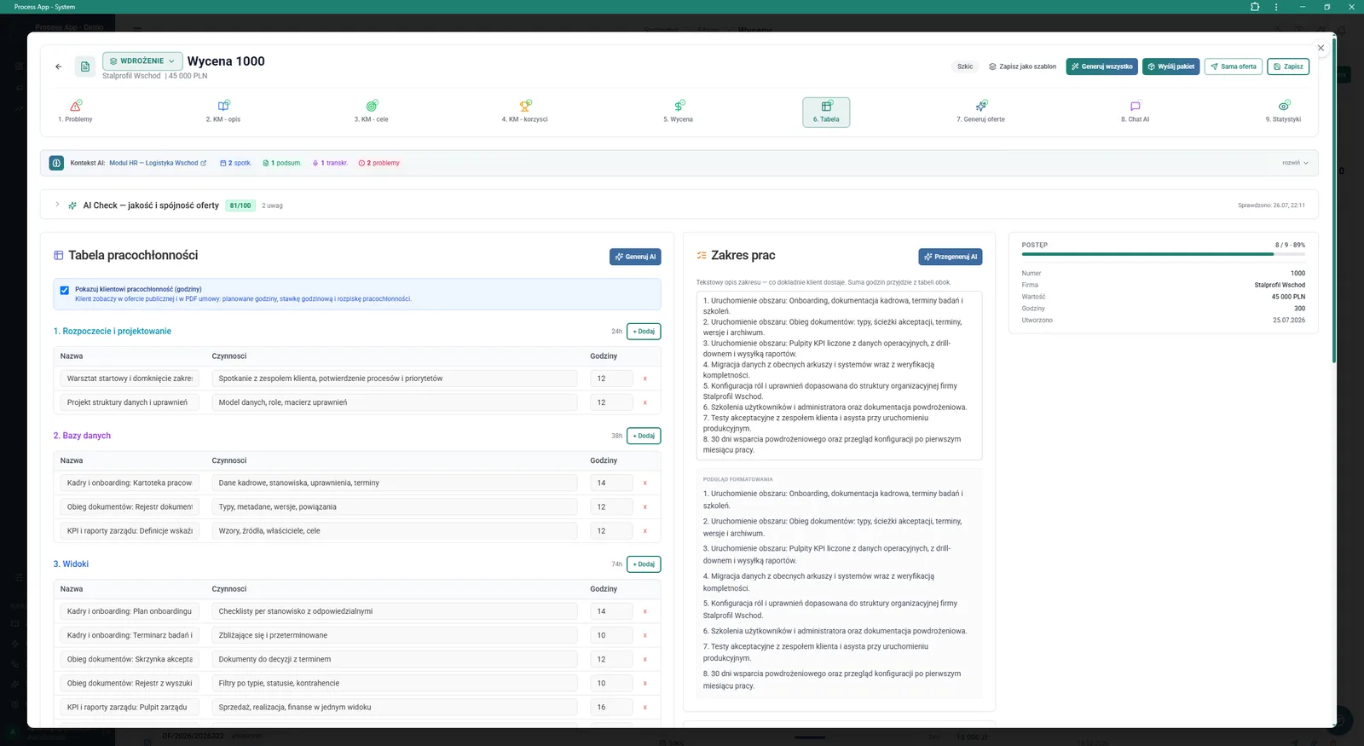
Task: Go to step 5. Wycena
Action: coord(679,112)
